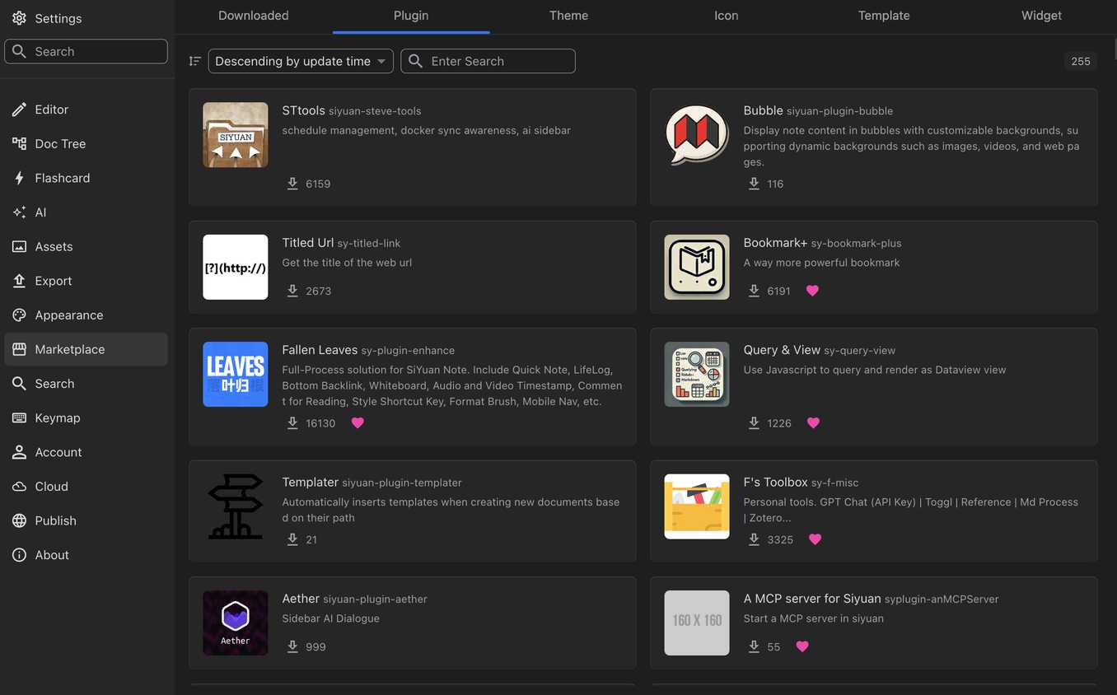Open the Widget tab
This screenshot has width=1117, height=695.
[x=1041, y=16]
